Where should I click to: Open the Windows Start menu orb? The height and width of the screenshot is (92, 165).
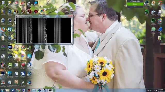coord(2,90)
